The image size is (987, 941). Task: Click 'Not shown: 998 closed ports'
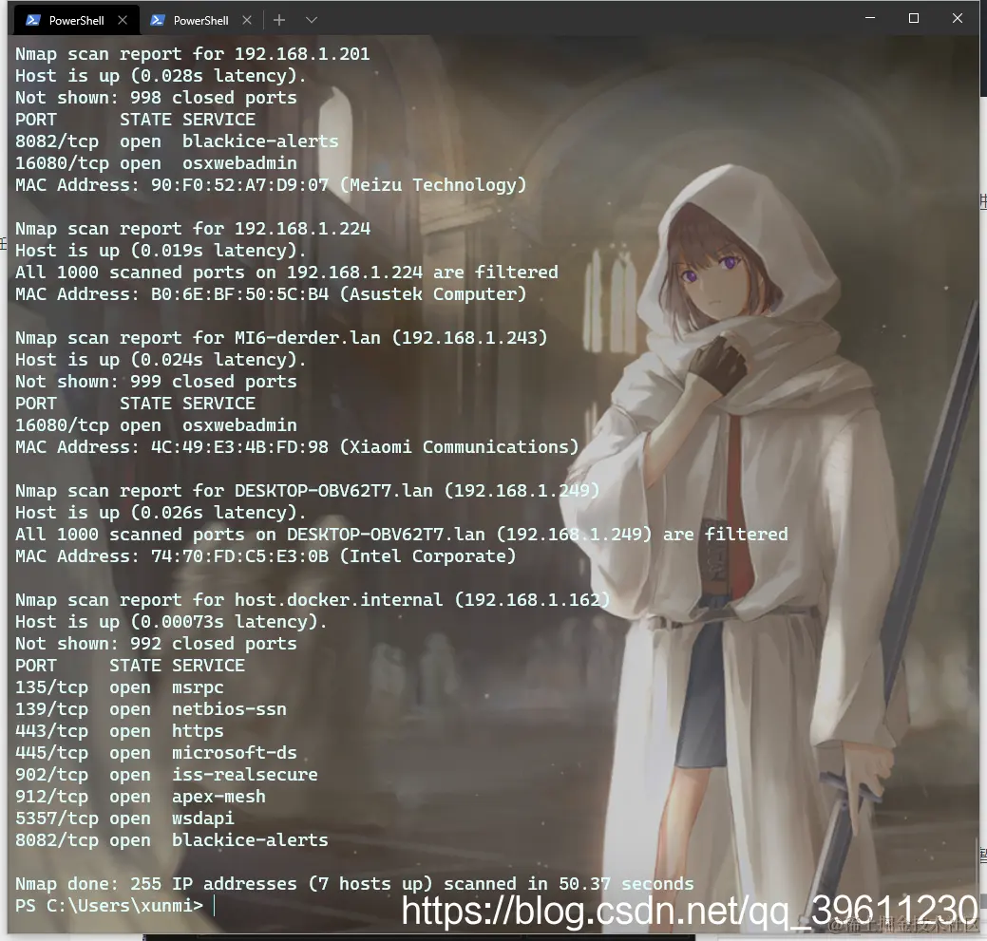(x=156, y=98)
